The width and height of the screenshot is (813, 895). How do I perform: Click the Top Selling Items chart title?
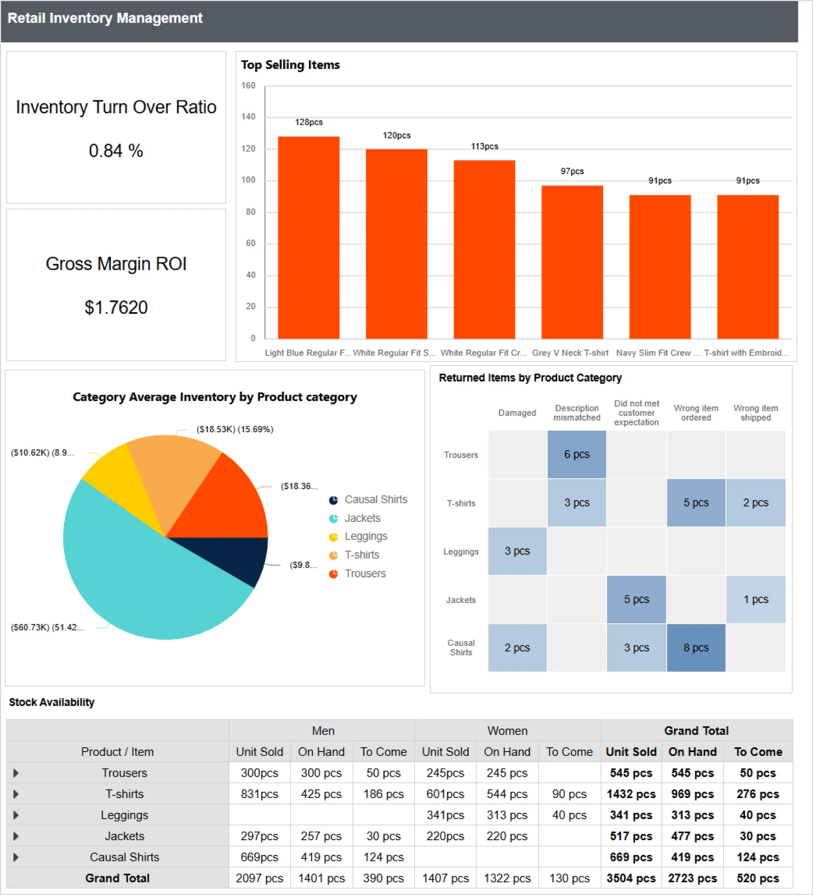pyautogui.click(x=290, y=65)
